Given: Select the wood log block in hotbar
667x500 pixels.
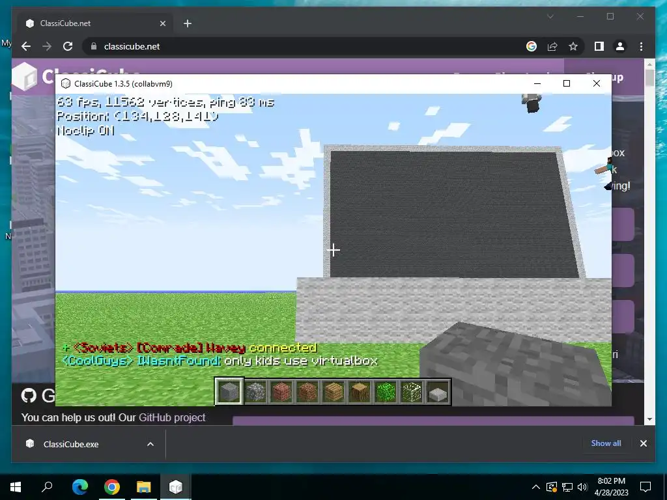Looking at the screenshot, I should tap(360, 391).
